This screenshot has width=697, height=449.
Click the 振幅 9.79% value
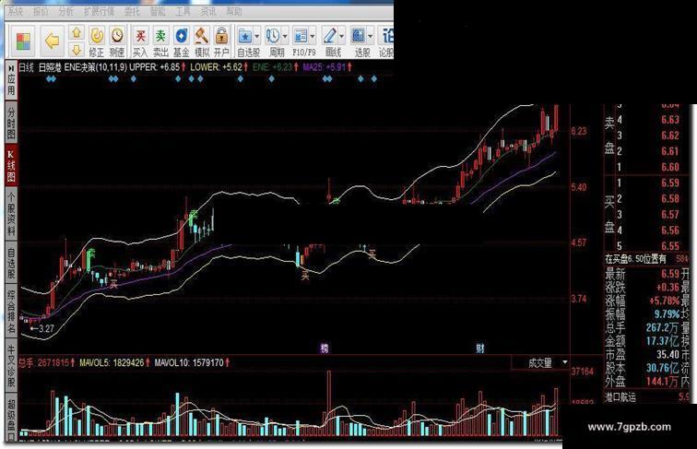[667, 314]
